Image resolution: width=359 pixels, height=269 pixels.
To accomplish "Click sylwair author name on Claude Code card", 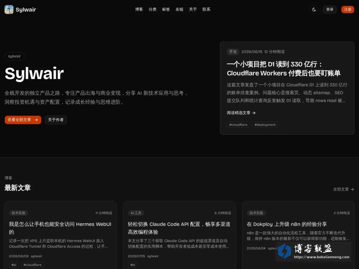I will (153, 256).
